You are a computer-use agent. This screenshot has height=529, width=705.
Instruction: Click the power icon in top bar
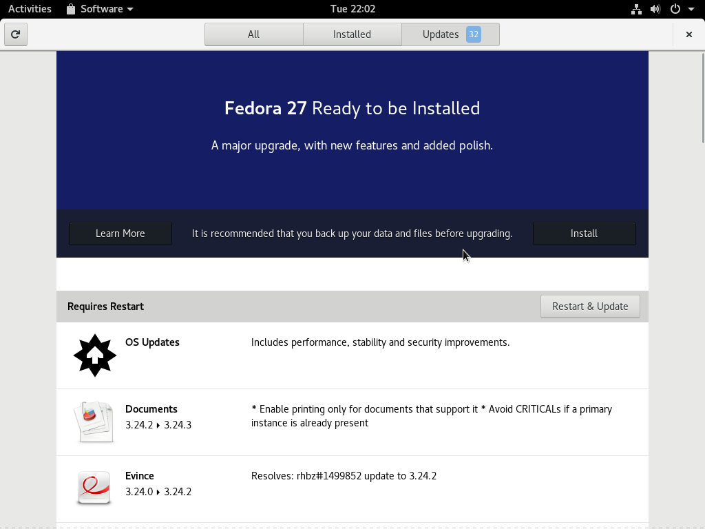point(675,9)
